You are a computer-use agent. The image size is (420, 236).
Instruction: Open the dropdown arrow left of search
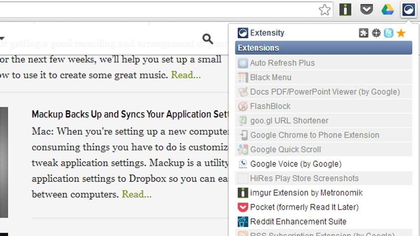coord(2,38)
